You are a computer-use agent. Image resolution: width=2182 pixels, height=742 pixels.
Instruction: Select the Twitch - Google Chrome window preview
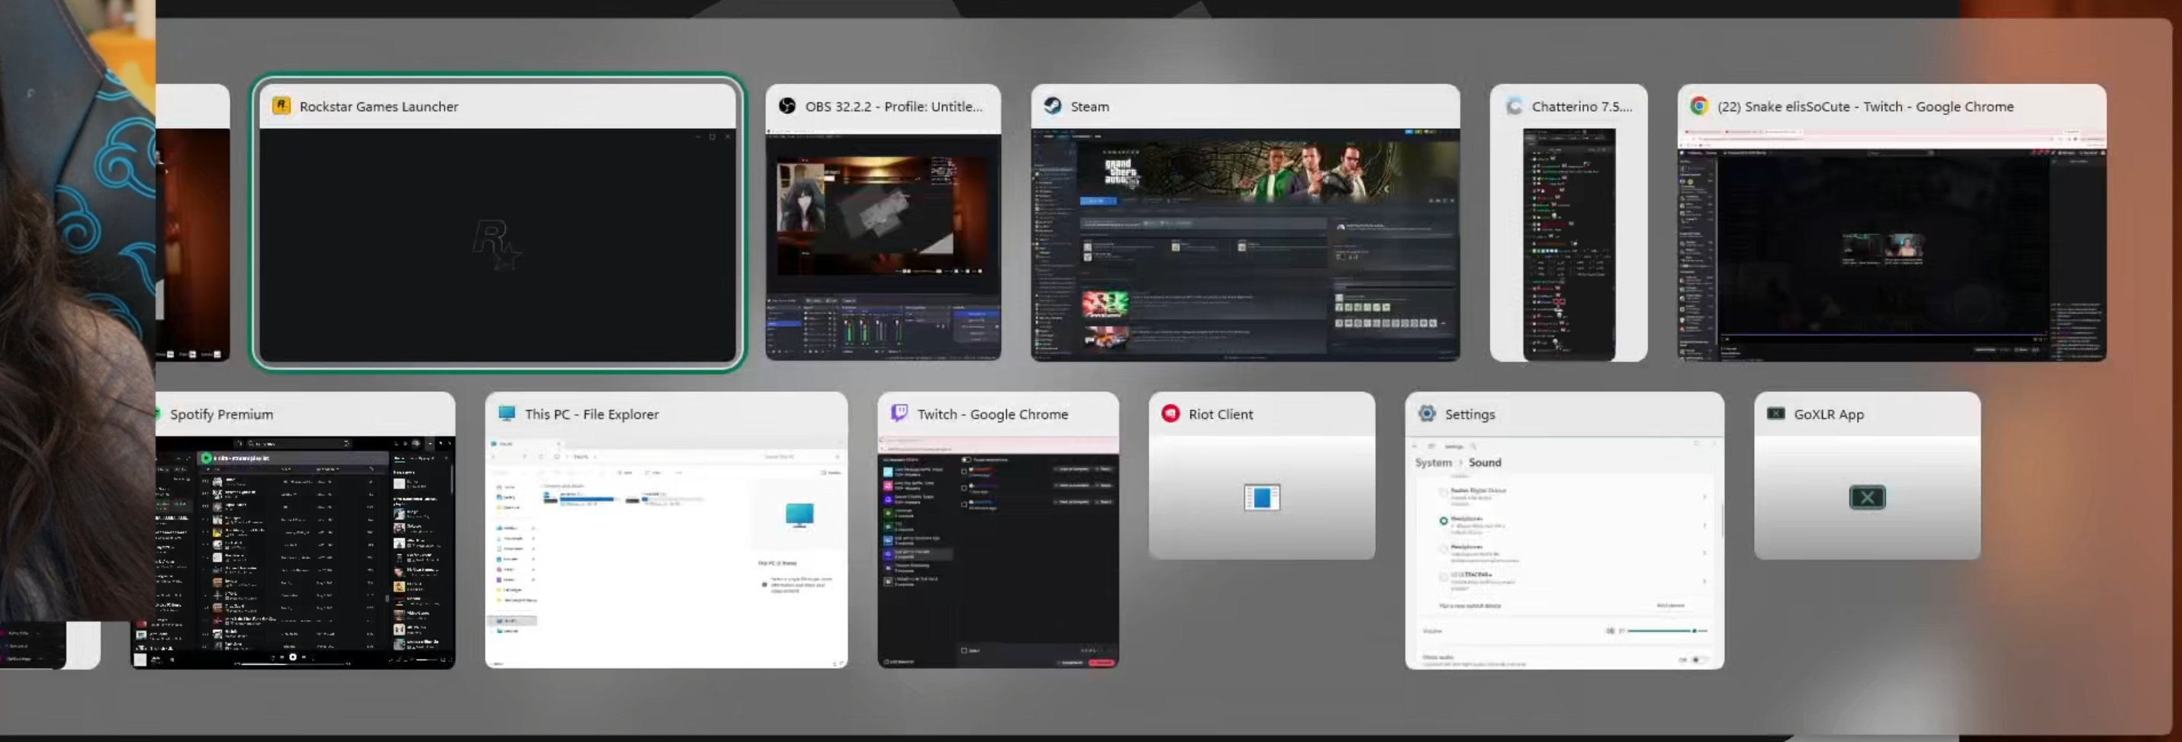click(999, 552)
